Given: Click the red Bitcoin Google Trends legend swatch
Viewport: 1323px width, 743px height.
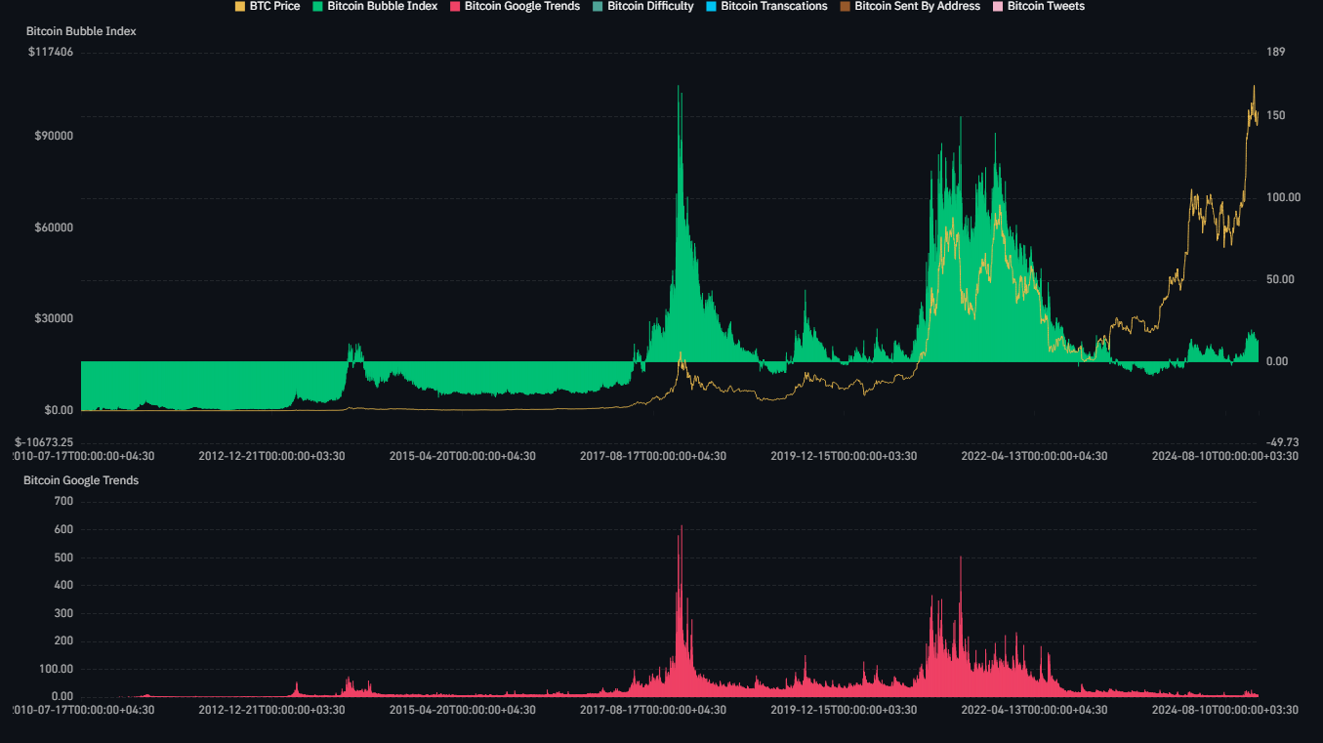Looking at the screenshot, I should [455, 7].
